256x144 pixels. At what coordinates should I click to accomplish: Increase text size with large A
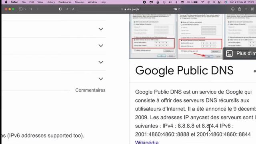[x=73, y=9]
